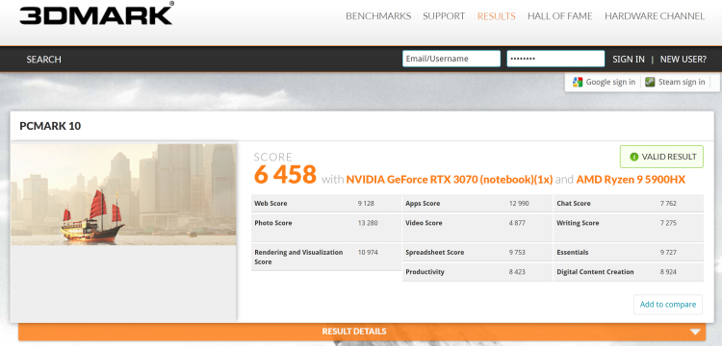Click Steam sign in text
Image resolution: width=722 pixels, height=346 pixels.
pos(682,83)
